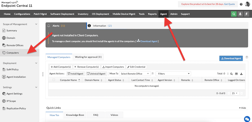Open the Filters dropdown
This screenshot has height=122, width=252.
(174, 74)
